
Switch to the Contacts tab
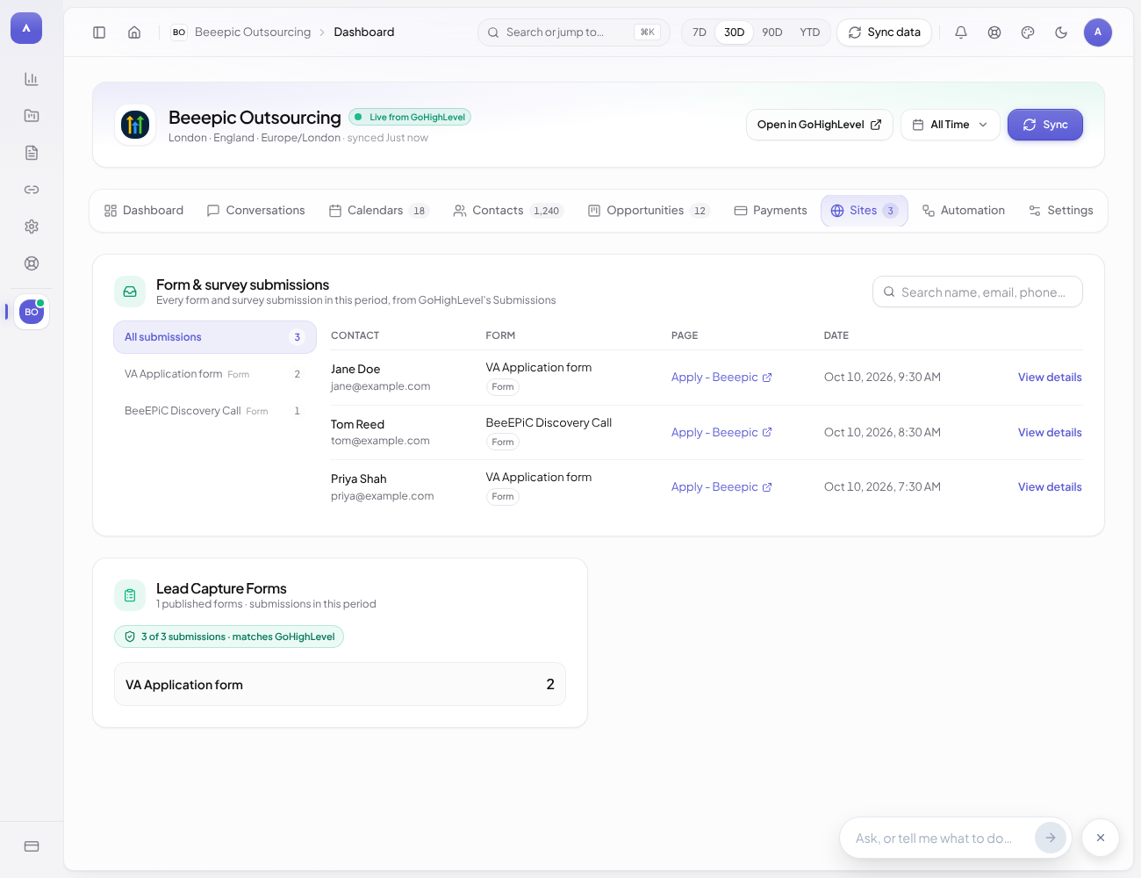click(507, 211)
